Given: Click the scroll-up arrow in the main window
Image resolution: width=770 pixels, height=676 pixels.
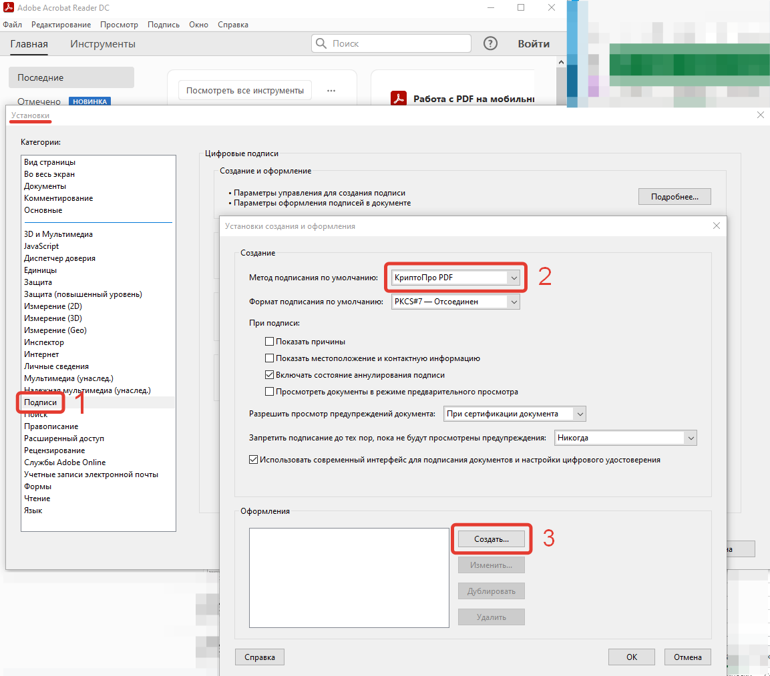Looking at the screenshot, I should tap(561, 62).
